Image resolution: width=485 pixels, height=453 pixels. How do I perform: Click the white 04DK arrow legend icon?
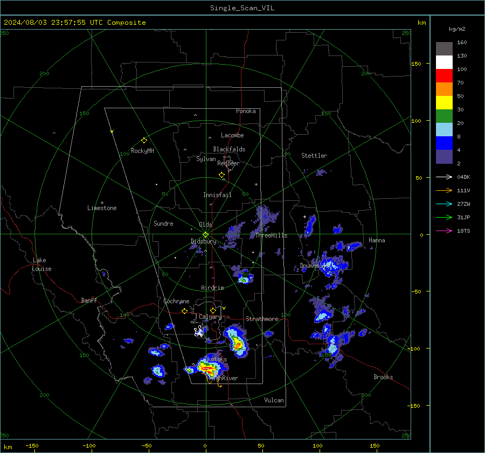(444, 177)
